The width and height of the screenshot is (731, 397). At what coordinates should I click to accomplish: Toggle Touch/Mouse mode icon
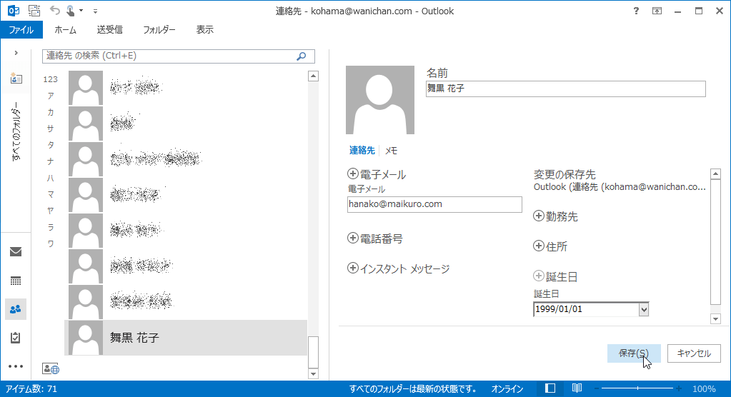coord(71,11)
